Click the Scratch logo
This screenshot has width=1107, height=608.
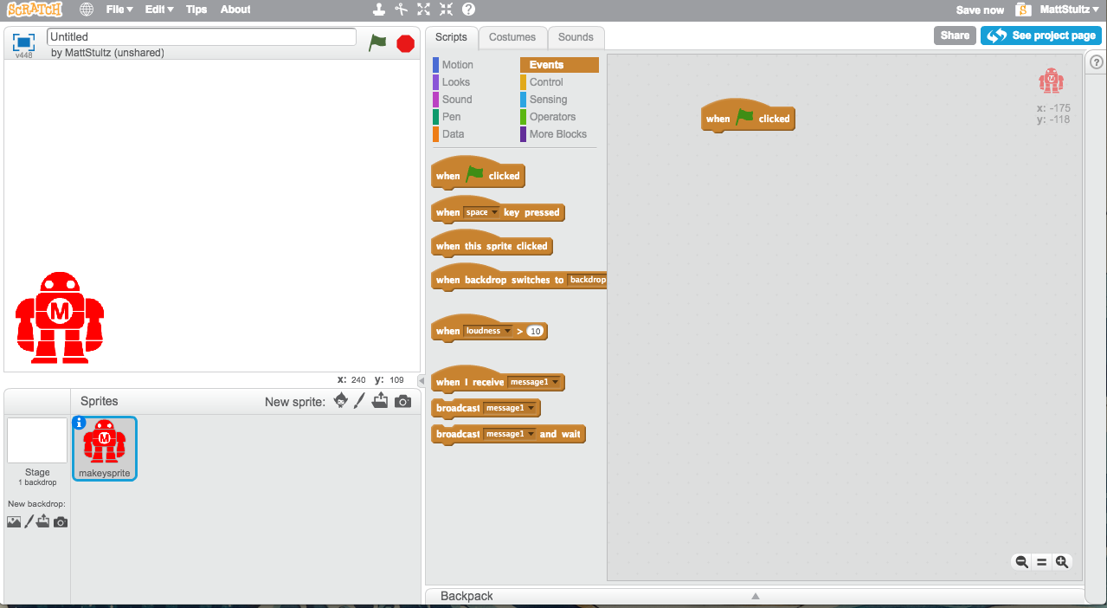click(34, 10)
